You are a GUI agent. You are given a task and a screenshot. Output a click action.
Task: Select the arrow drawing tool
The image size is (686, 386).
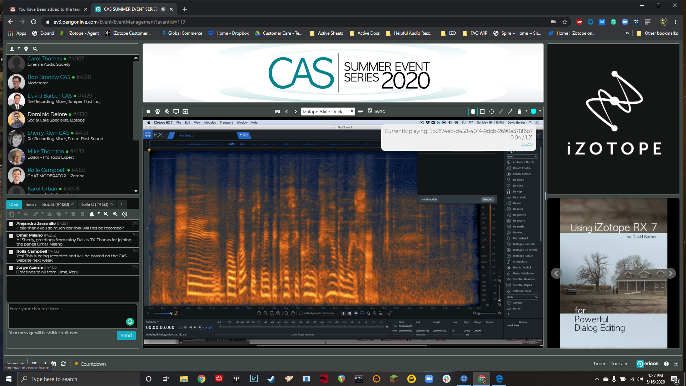510,112
